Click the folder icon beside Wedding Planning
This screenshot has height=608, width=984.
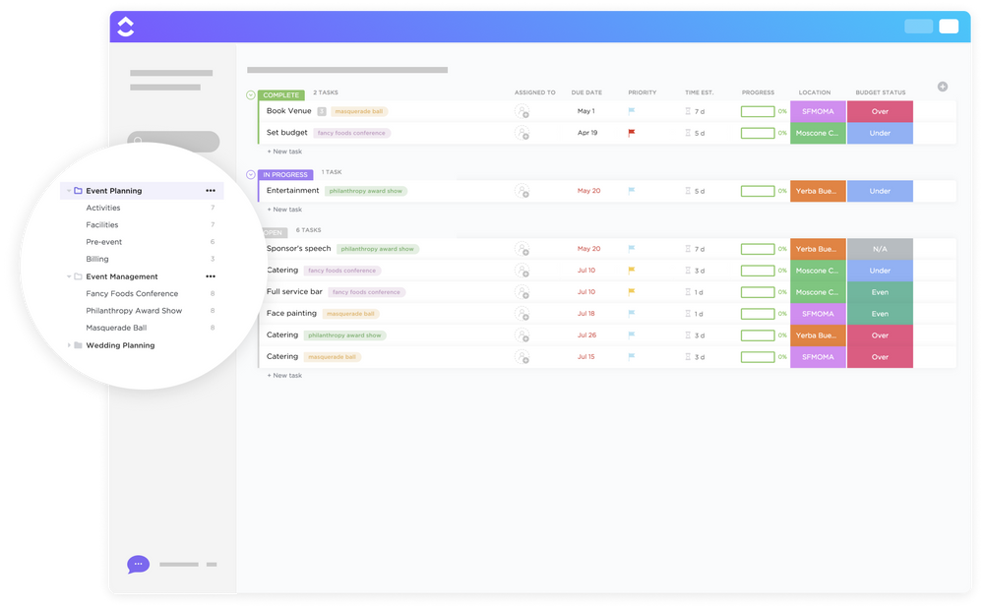[x=78, y=345]
